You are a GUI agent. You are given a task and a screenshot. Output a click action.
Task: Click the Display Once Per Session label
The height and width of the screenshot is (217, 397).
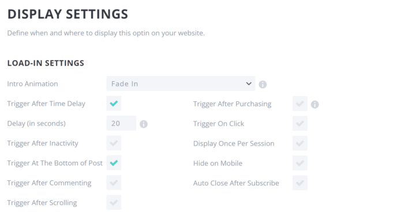pyautogui.click(x=234, y=143)
